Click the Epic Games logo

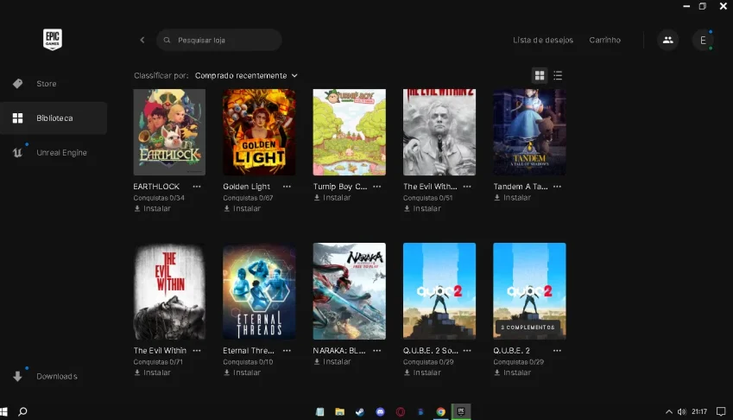pos(53,39)
